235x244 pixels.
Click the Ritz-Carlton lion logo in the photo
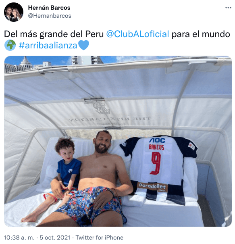pos(102,108)
